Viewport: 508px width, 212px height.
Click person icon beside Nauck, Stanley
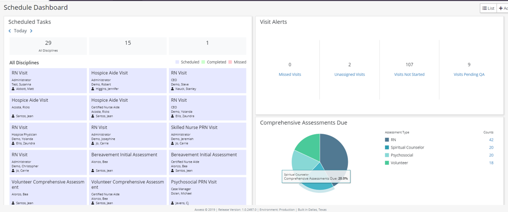173,89
